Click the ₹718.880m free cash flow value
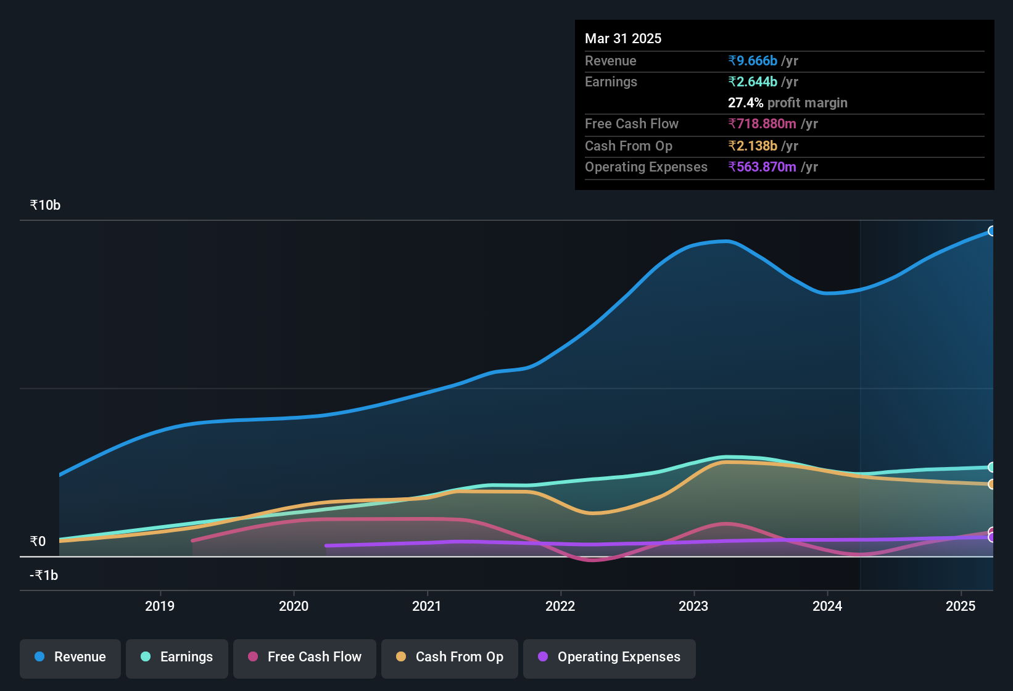The image size is (1013, 691). [762, 123]
